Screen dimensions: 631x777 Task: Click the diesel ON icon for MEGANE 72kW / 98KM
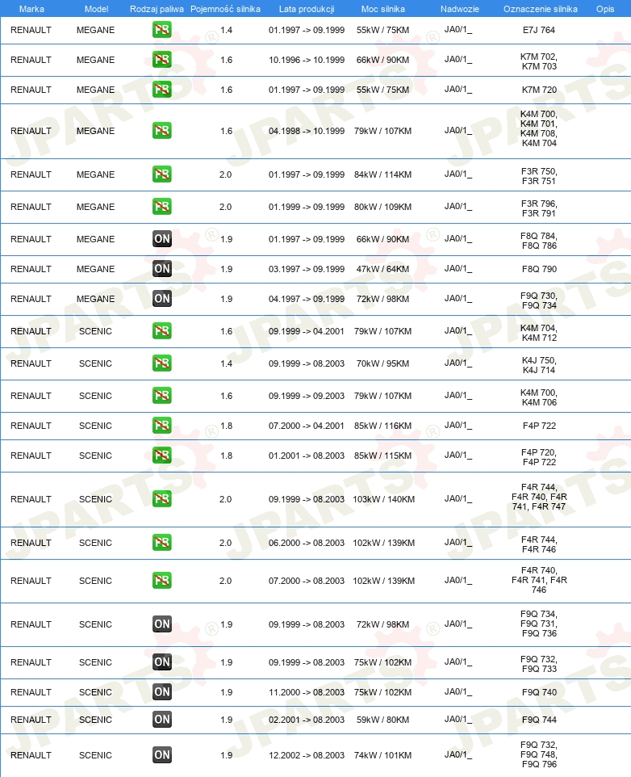162,298
